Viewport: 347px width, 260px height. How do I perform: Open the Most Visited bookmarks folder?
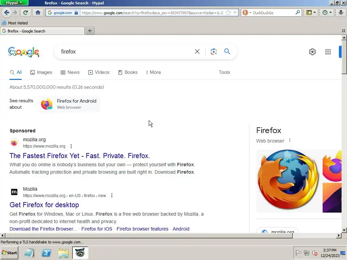pos(15,23)
